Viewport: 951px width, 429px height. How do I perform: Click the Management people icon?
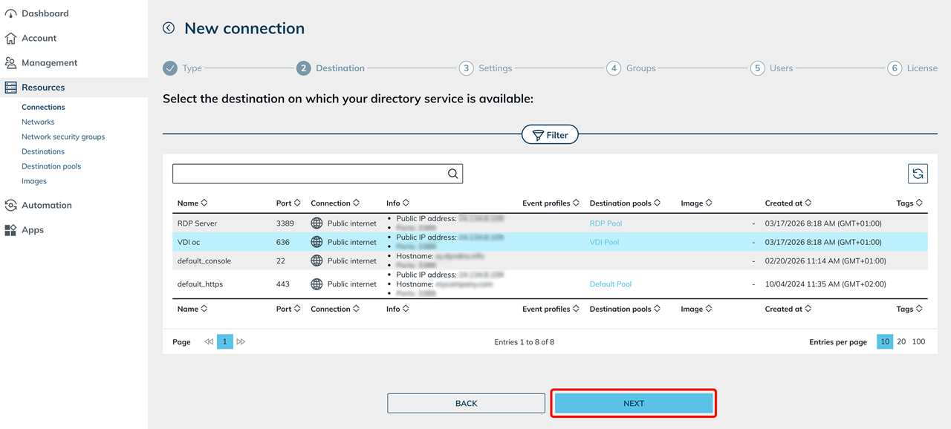(x=10, y=63)
